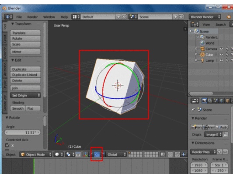Open the outliner editor type selector
The image size is (233, 174).
[195, 24]
